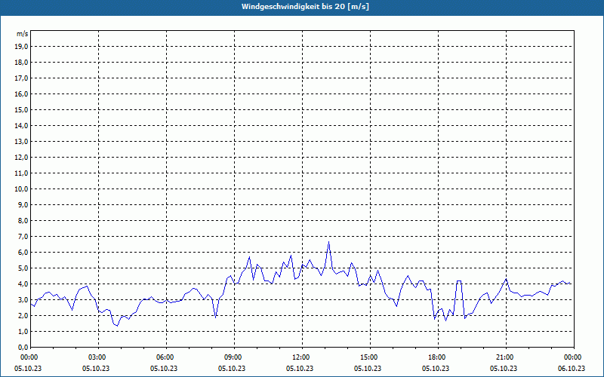Select the 5,0 y-axis value
The height and width of the screenshot is (377, 604).
point(23,268)
